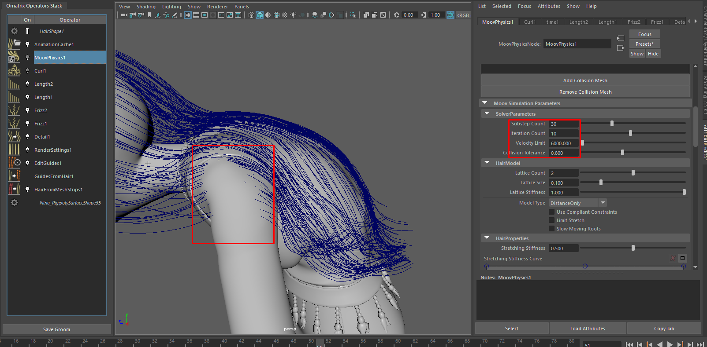Click the Curl1 operator icon in stack
Image resolution: width=707 pixels, height=347 pixels.
tap(14, 71)
